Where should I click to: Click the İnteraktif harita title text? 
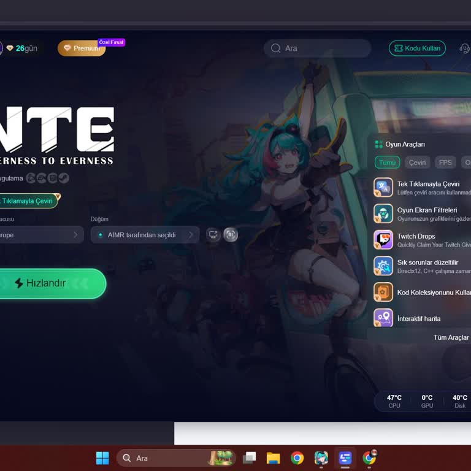(419, 318)
